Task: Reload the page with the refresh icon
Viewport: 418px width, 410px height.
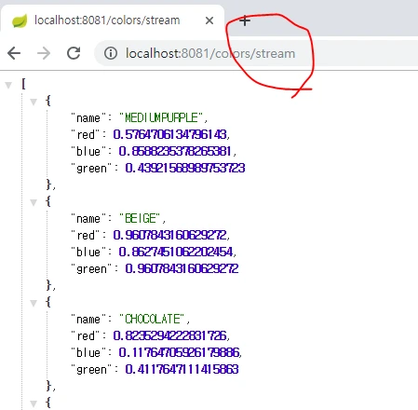Action: (74, 53)
